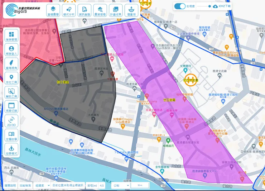
Task: Open the 經緯度 coordinate format dropdown
Action: tap(42, 185)
